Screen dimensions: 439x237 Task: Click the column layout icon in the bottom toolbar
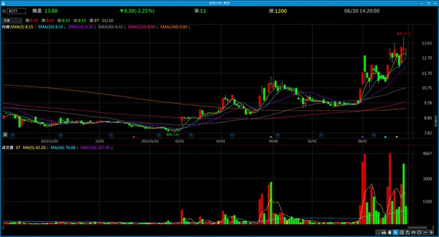coord(401,232)
